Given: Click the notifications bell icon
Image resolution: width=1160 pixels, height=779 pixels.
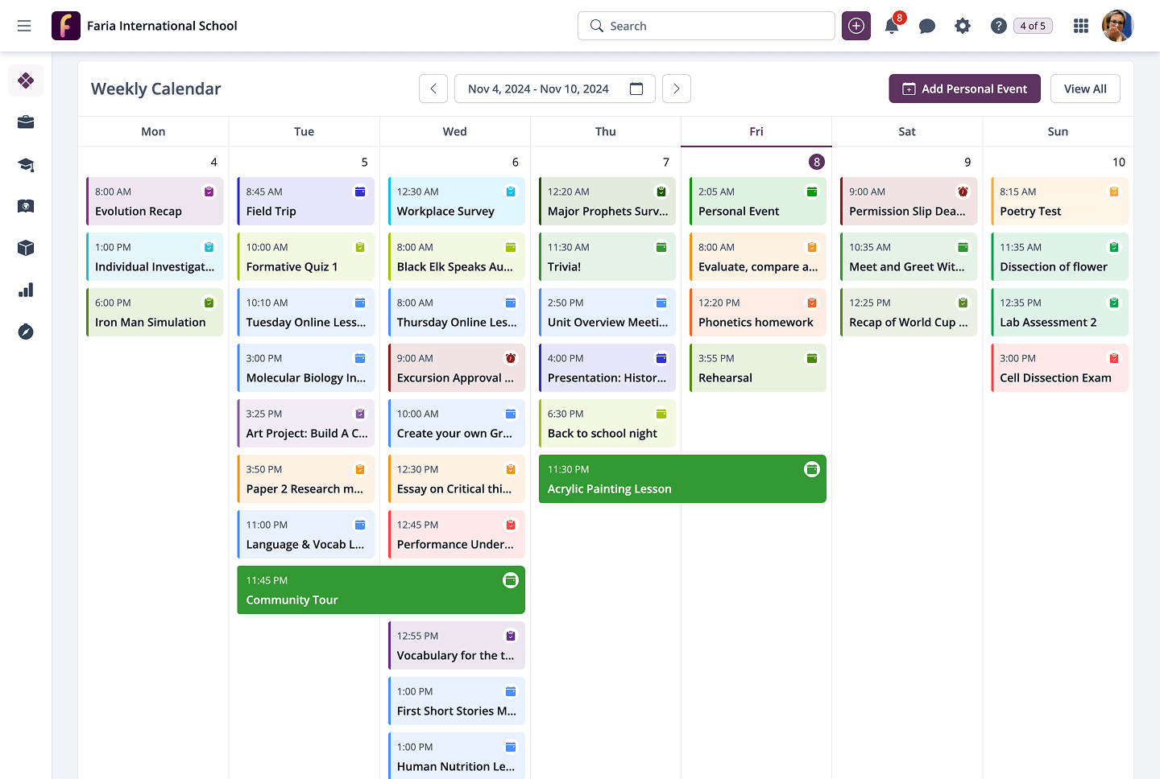Looking at the screenshot, I should coord(892,27).
